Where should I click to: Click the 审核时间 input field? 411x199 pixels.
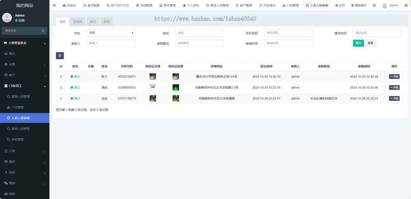click(x=288, y=43)
